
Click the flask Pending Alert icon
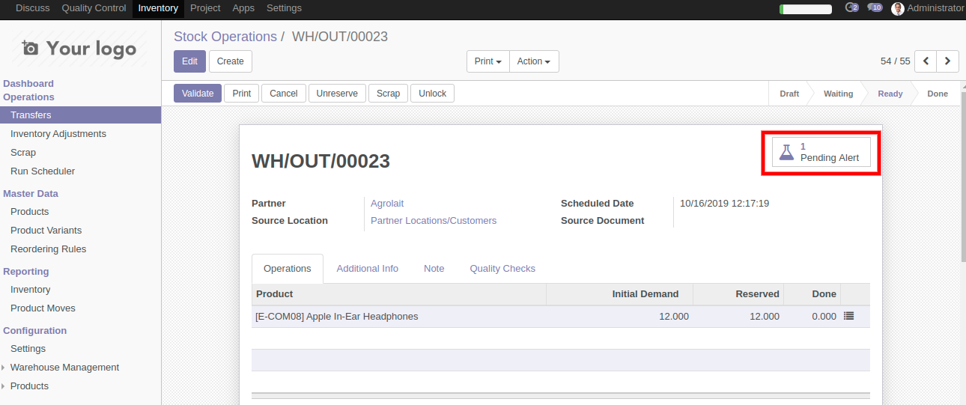[x=786, y=152]
